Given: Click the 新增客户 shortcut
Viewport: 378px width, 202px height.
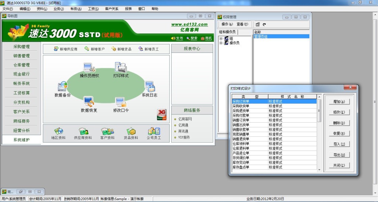Looking at the screenshot, I should [94, 49].
